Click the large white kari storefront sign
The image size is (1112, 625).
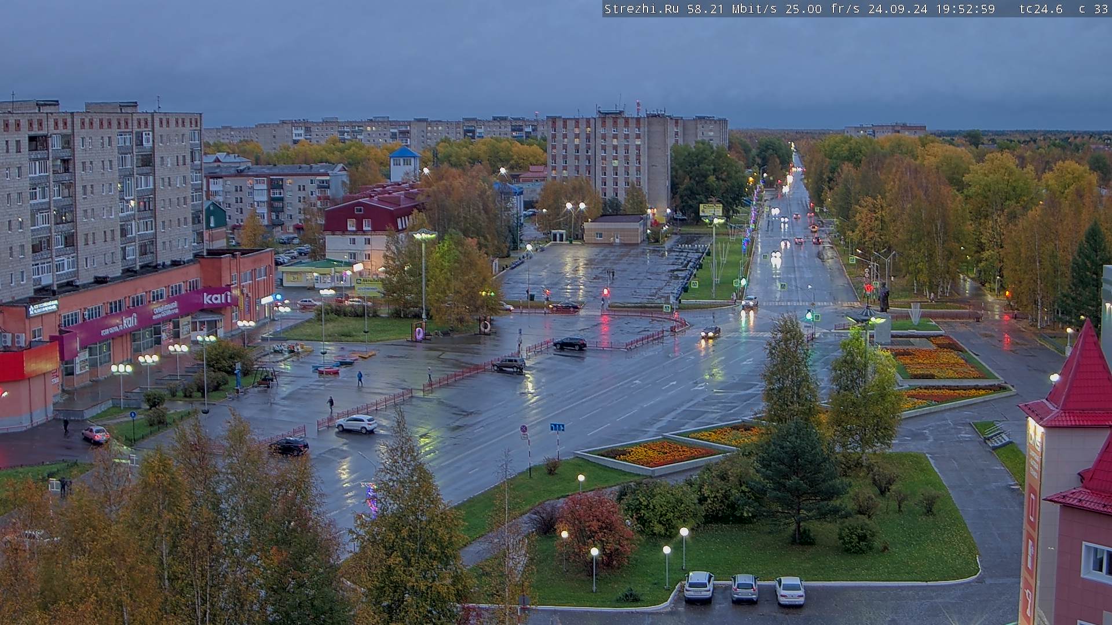click(x=217, y=298)
